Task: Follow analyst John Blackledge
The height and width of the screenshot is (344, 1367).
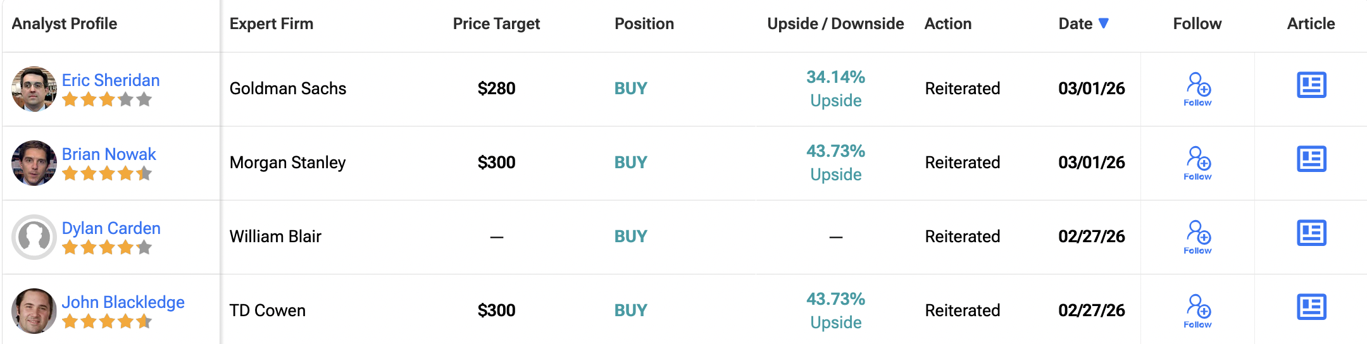Action: (1197, 311)
